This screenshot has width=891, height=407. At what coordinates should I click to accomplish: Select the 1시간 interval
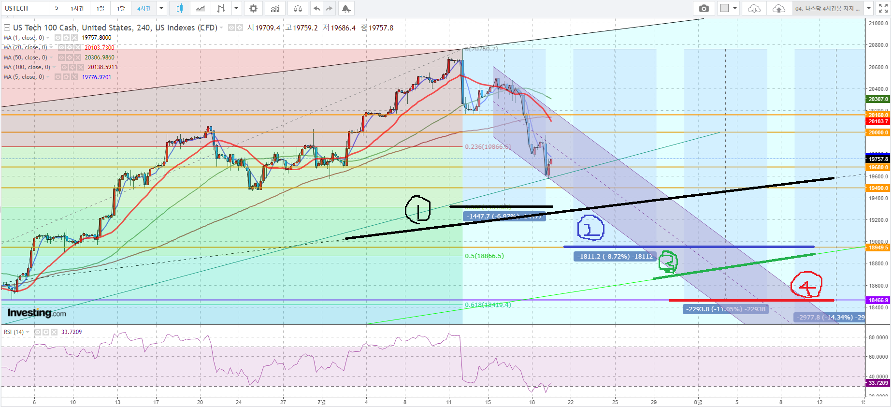click(x=77, y=8)
